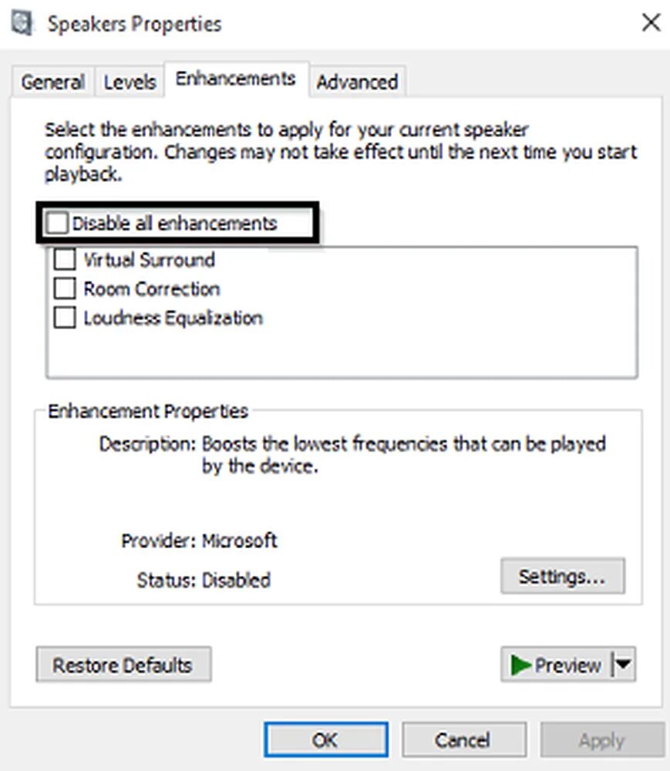The height and width of the screenshot is (771, 670).
Task: Go to the Advanced tab
Action: (357, 82)
